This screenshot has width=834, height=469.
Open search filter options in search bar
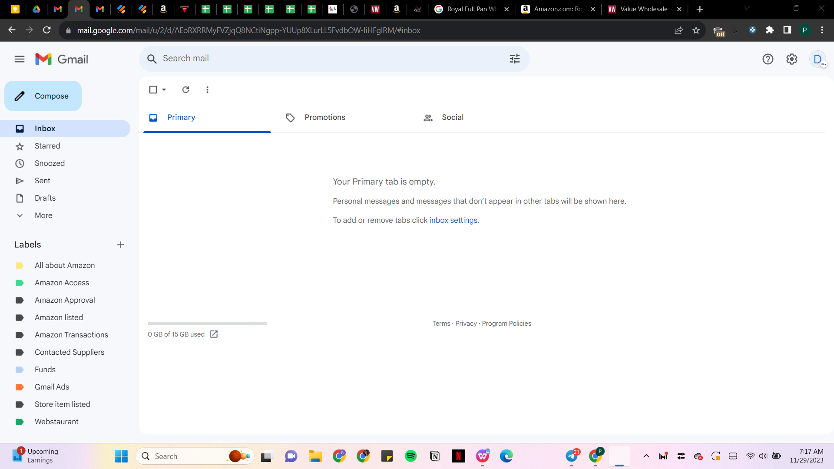coord(515,59)
